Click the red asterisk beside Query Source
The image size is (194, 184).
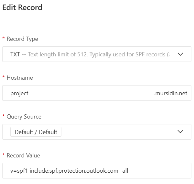click(4, 117)
